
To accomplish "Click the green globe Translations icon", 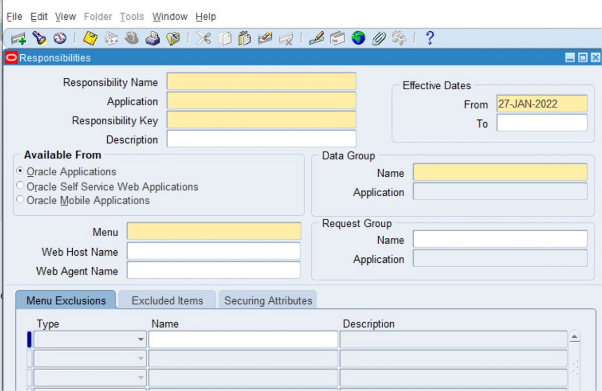I will pyautogui.click(x=358, y=38).
